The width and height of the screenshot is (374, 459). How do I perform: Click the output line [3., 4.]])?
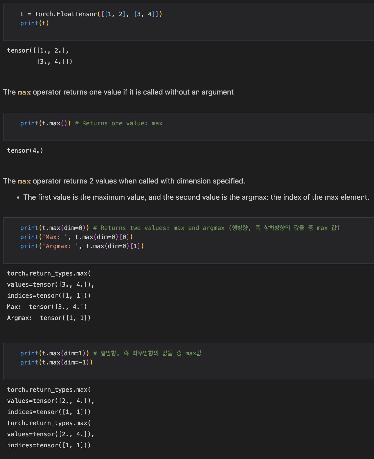[55, 61]
